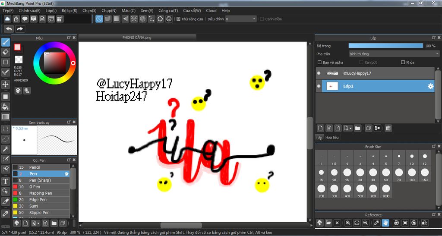Toggle the Khử răng cưa checkbox
This screenshot has width=442, height=236.
pyautogui.click(x=178, y=19)
